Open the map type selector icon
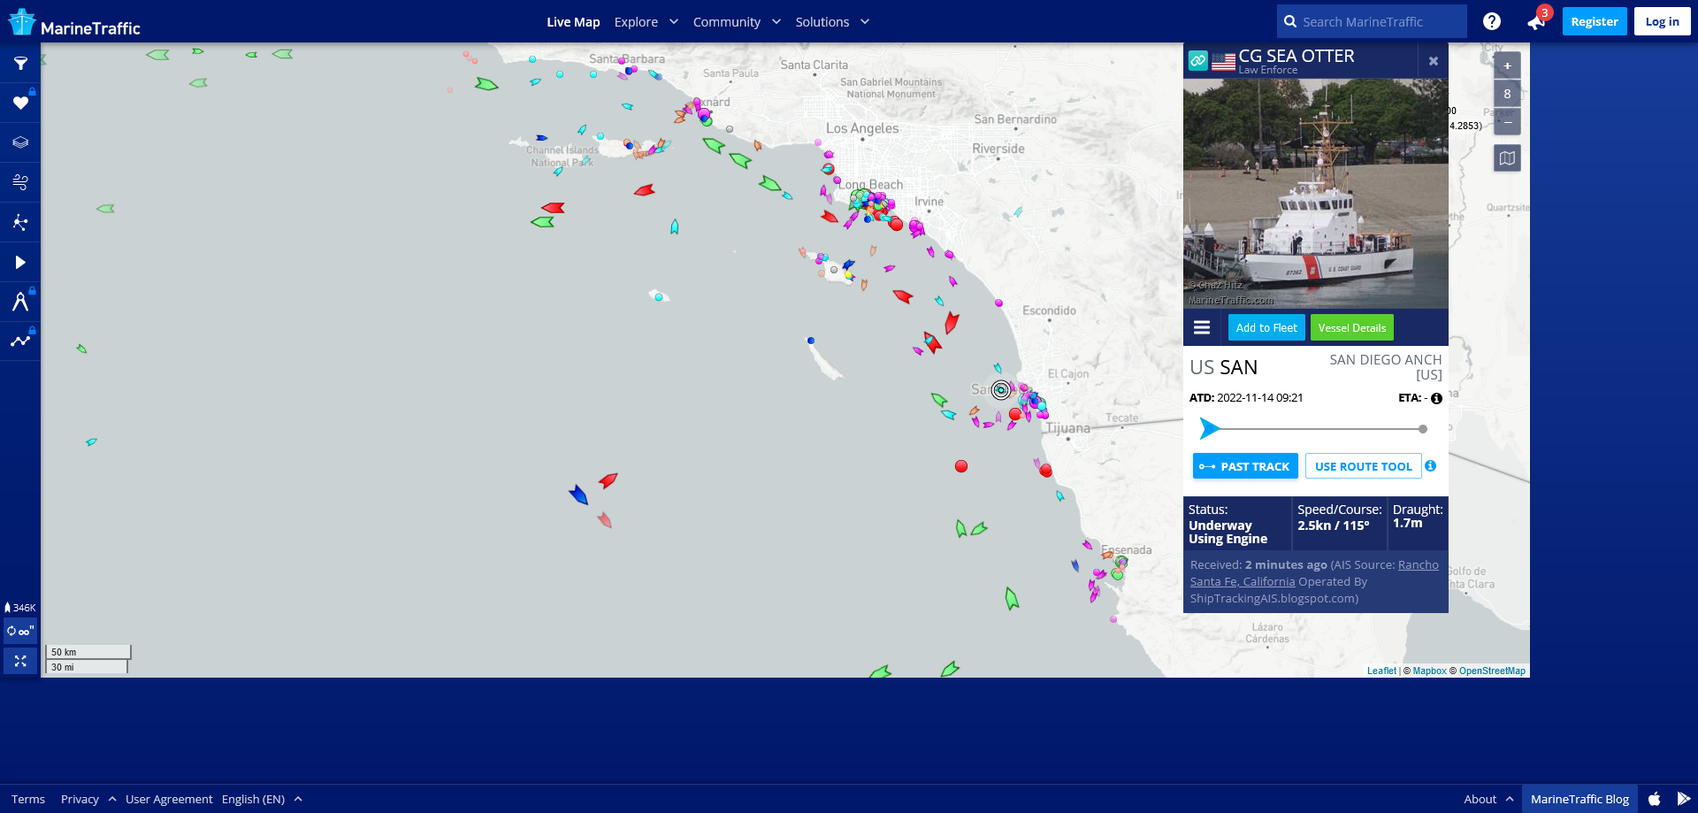The image size is (1698, 813). [1508, 158]
